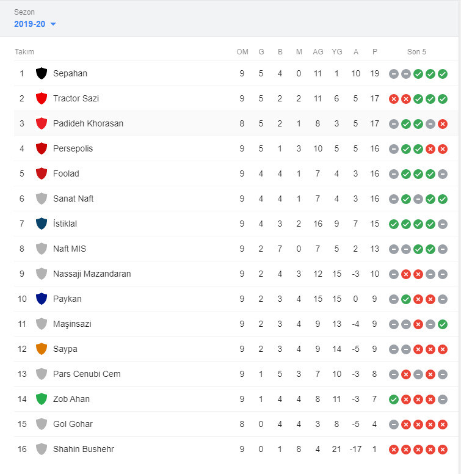
Task: Click Zob Ahan's green shield icon
Action: pos(42,399)
